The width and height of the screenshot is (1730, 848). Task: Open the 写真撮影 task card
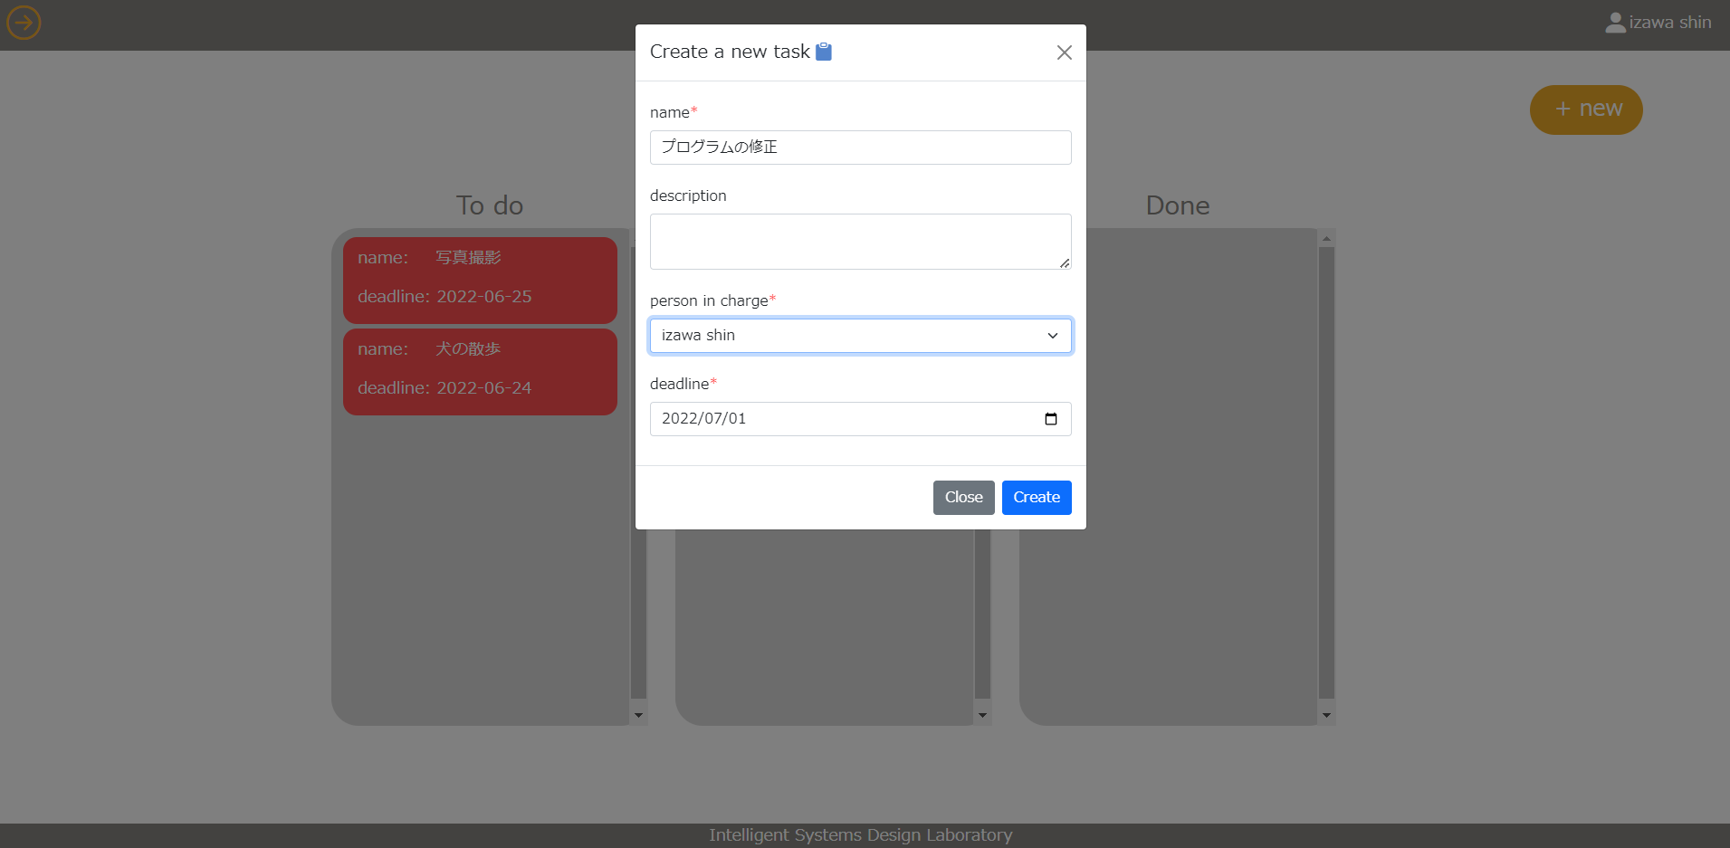480,281
